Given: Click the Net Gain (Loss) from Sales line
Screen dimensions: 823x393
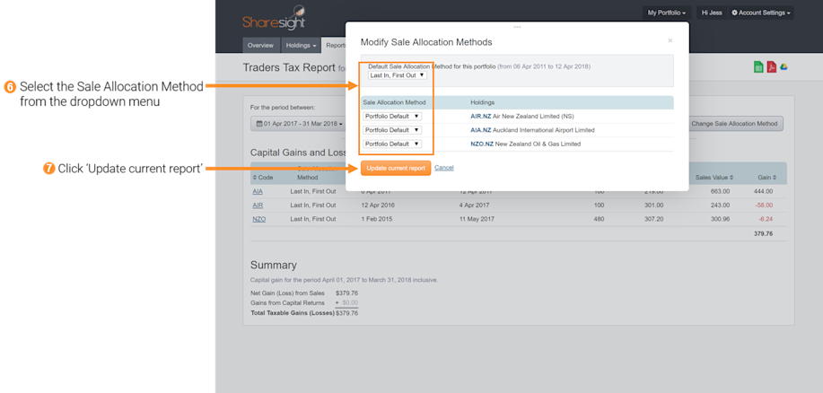Looking at the screenshot, I should coord(304,293).
